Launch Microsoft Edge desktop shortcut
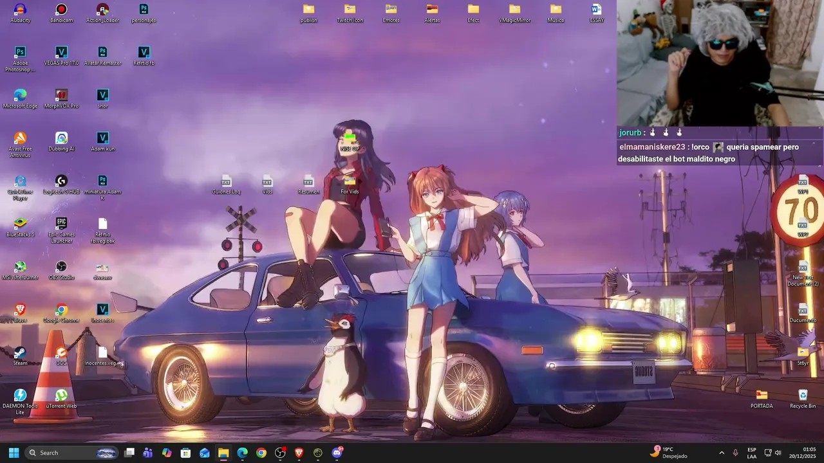824x463 pixels. (20, 99)
